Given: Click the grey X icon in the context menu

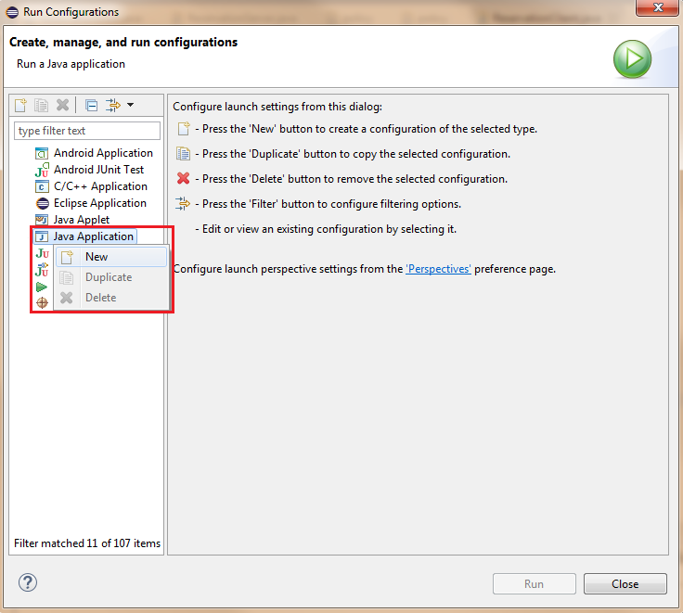Looking at the screenshot, I should point(66,298).
